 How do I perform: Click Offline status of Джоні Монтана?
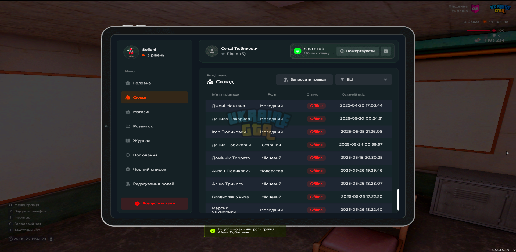[x=316, y=106]
